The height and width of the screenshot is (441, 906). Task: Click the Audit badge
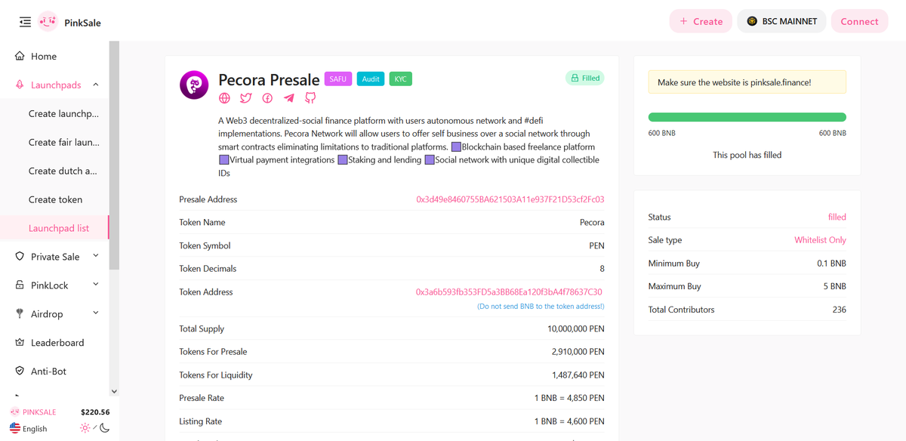tap(371, 79)
